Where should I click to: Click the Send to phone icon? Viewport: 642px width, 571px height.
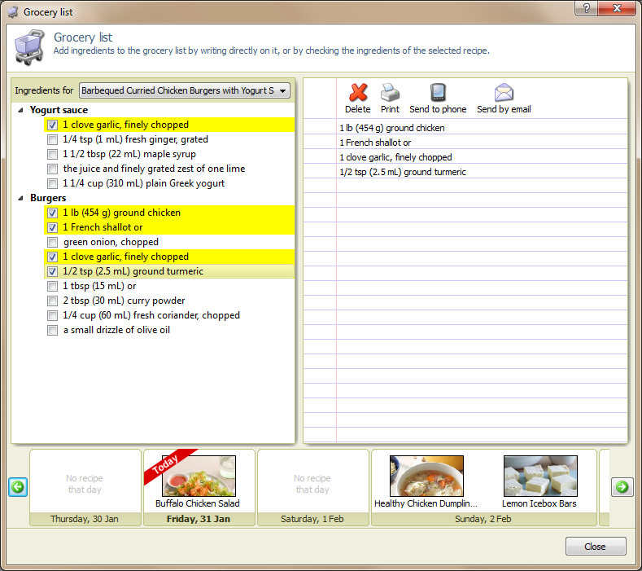[x=438, y=92]
